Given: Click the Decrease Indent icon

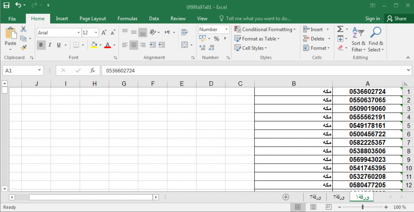Looking at the screenshot, I should click(x=153, y=45).
